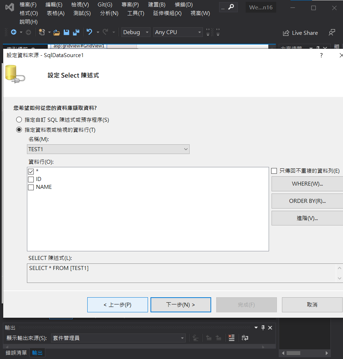
Task: Toggle Word Wrap icon in Output panel
Action: point(245,338)
